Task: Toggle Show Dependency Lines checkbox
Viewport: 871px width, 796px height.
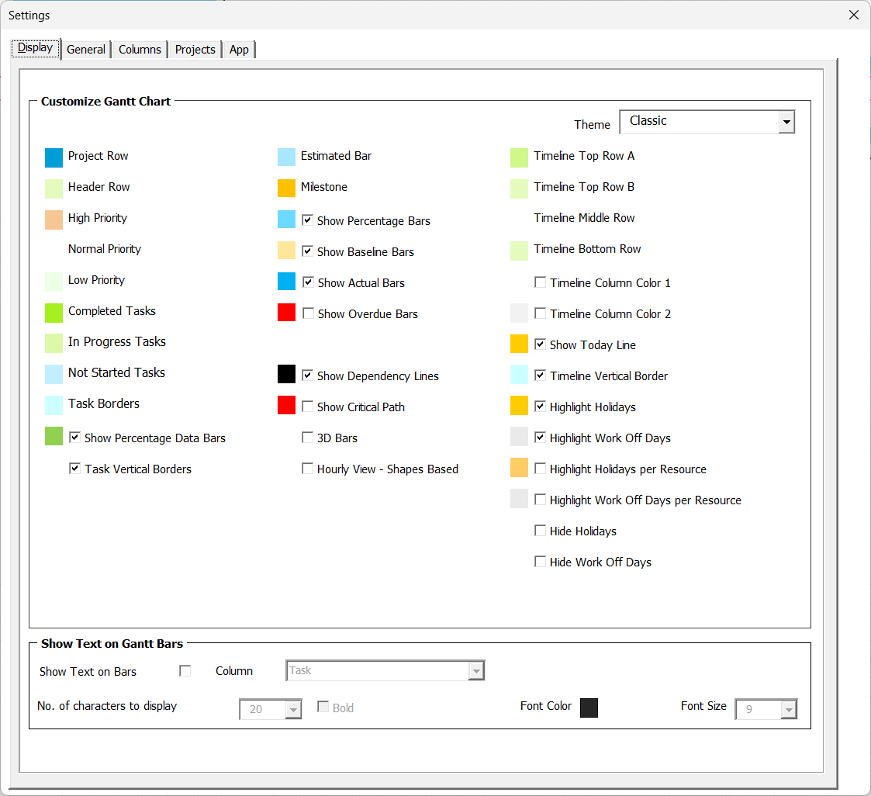Action: point(307,375)
